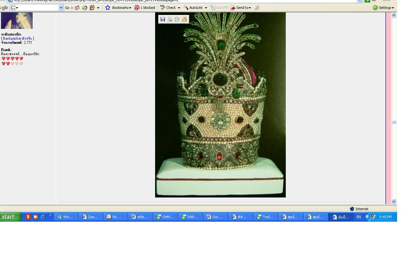Click the Send to button
This screenshot has height=254, width=406.
point(239,8)
